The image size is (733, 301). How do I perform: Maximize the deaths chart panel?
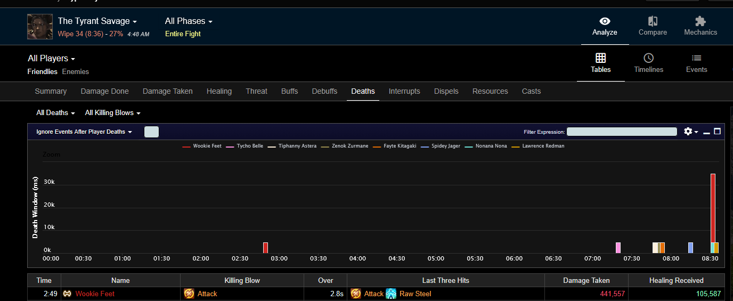point(717,131)
